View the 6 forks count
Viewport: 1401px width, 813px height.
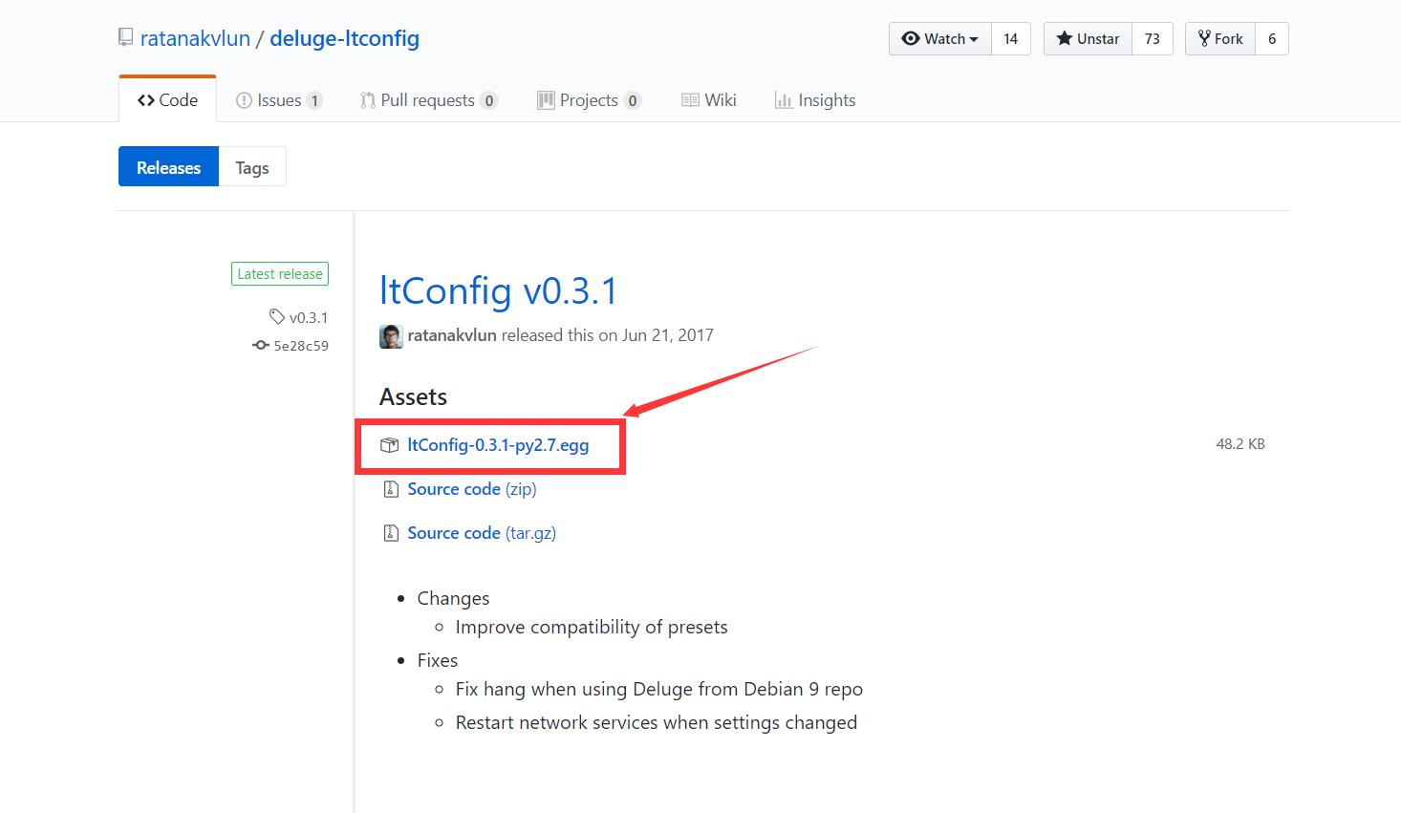click(1272, 39)
